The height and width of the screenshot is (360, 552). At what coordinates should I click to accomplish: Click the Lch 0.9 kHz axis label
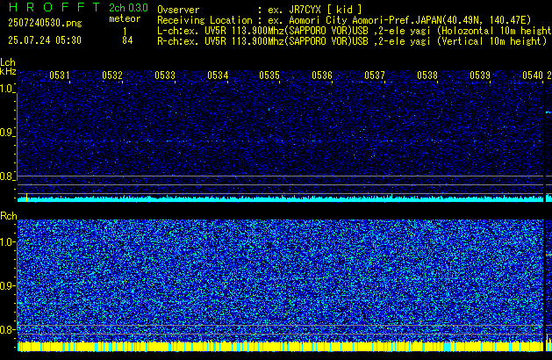point(6,133)
